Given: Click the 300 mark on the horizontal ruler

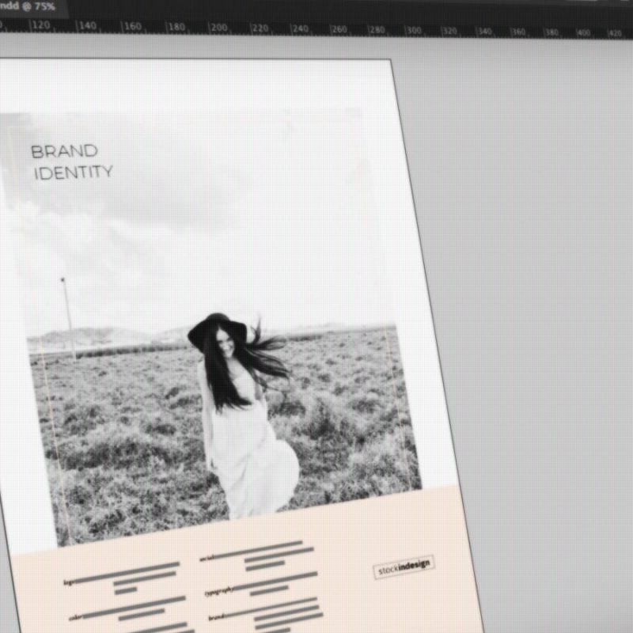Looking at the screenshot, I should pyautogui.click(x=413, y=30).
